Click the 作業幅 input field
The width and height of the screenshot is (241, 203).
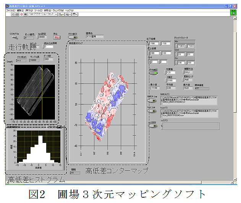pos(170,72)
